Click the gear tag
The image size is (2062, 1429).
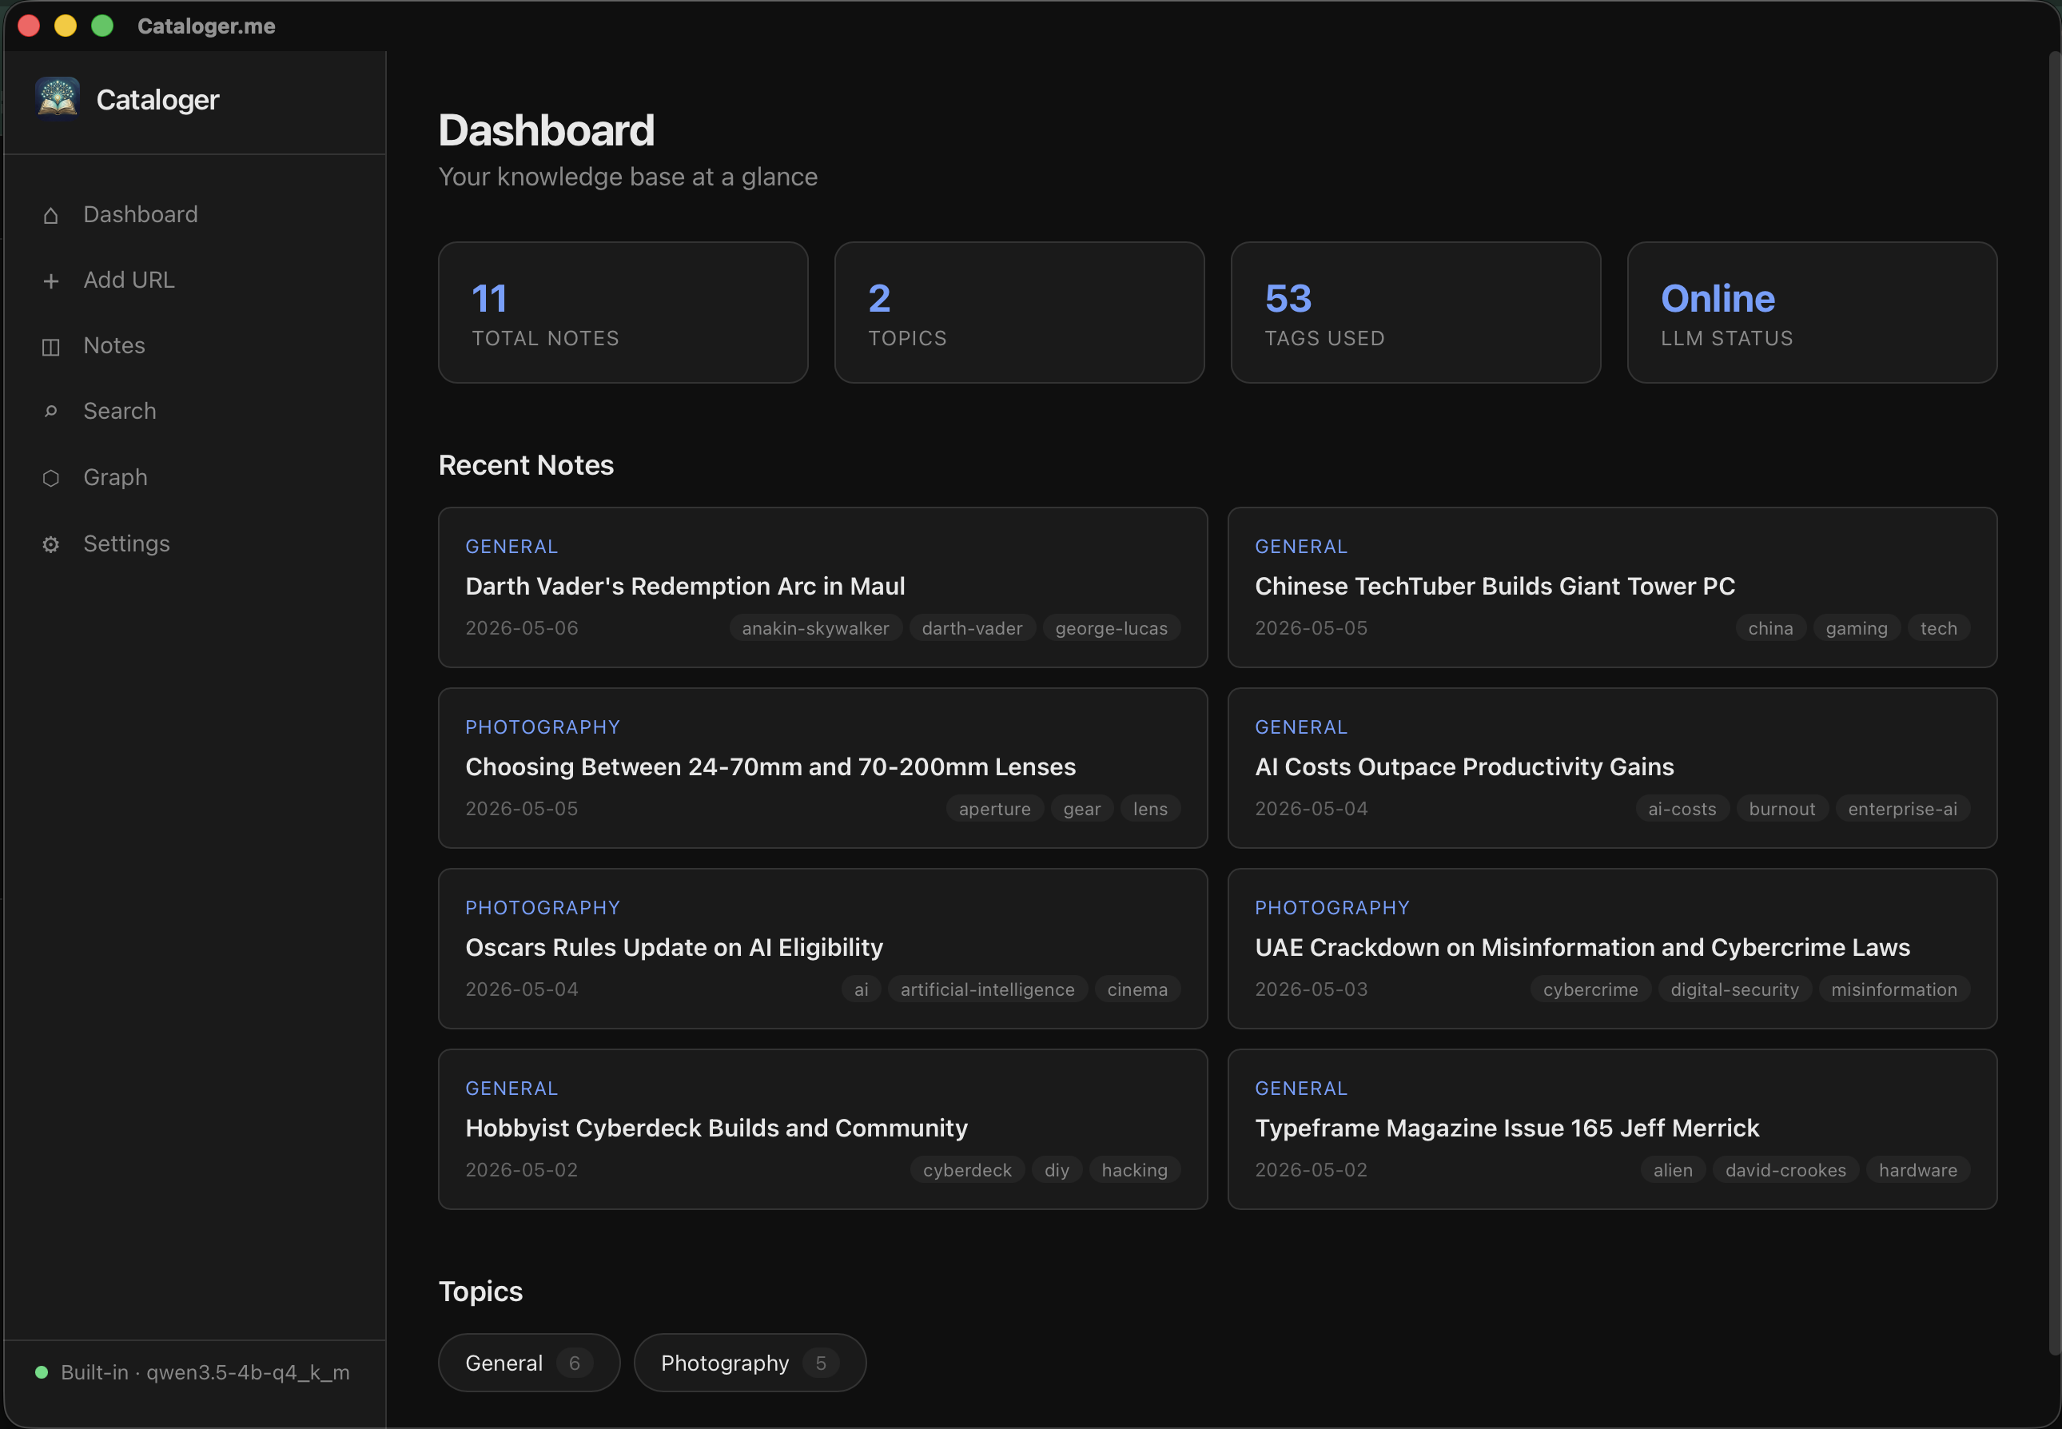point(1081,810)
